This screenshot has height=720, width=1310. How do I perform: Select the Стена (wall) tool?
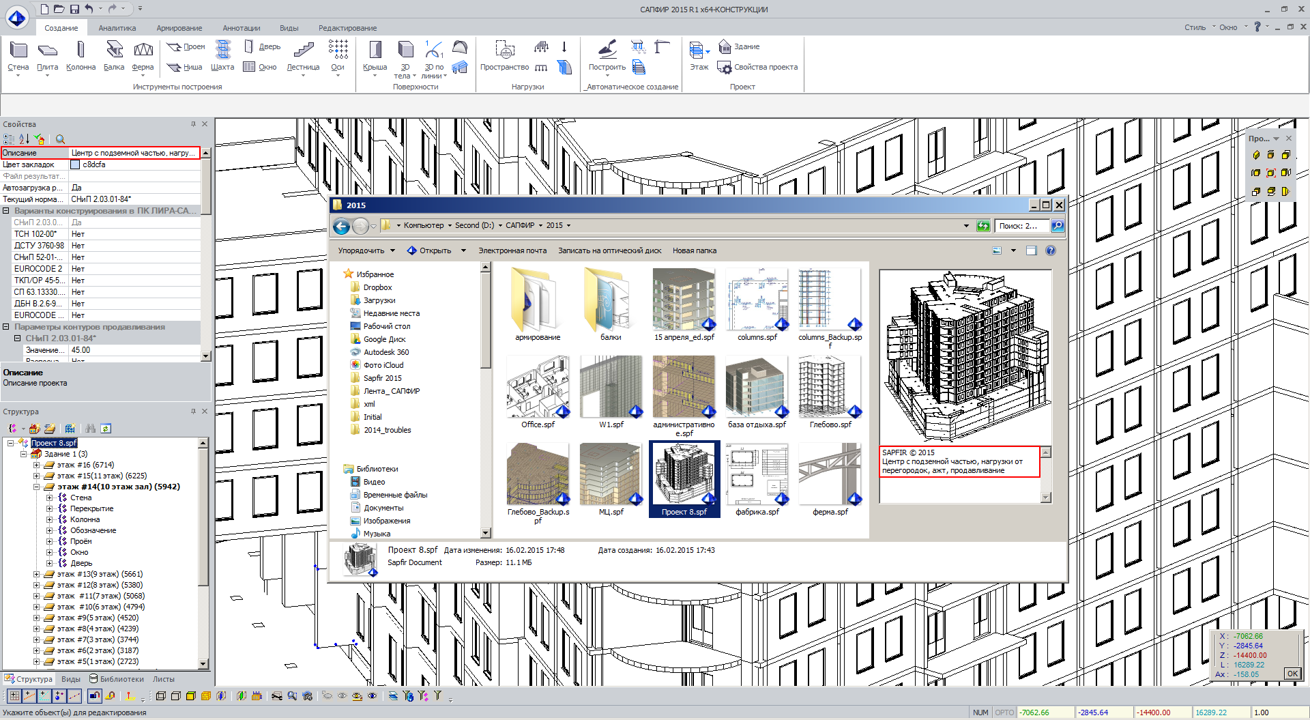coord(18,55)
